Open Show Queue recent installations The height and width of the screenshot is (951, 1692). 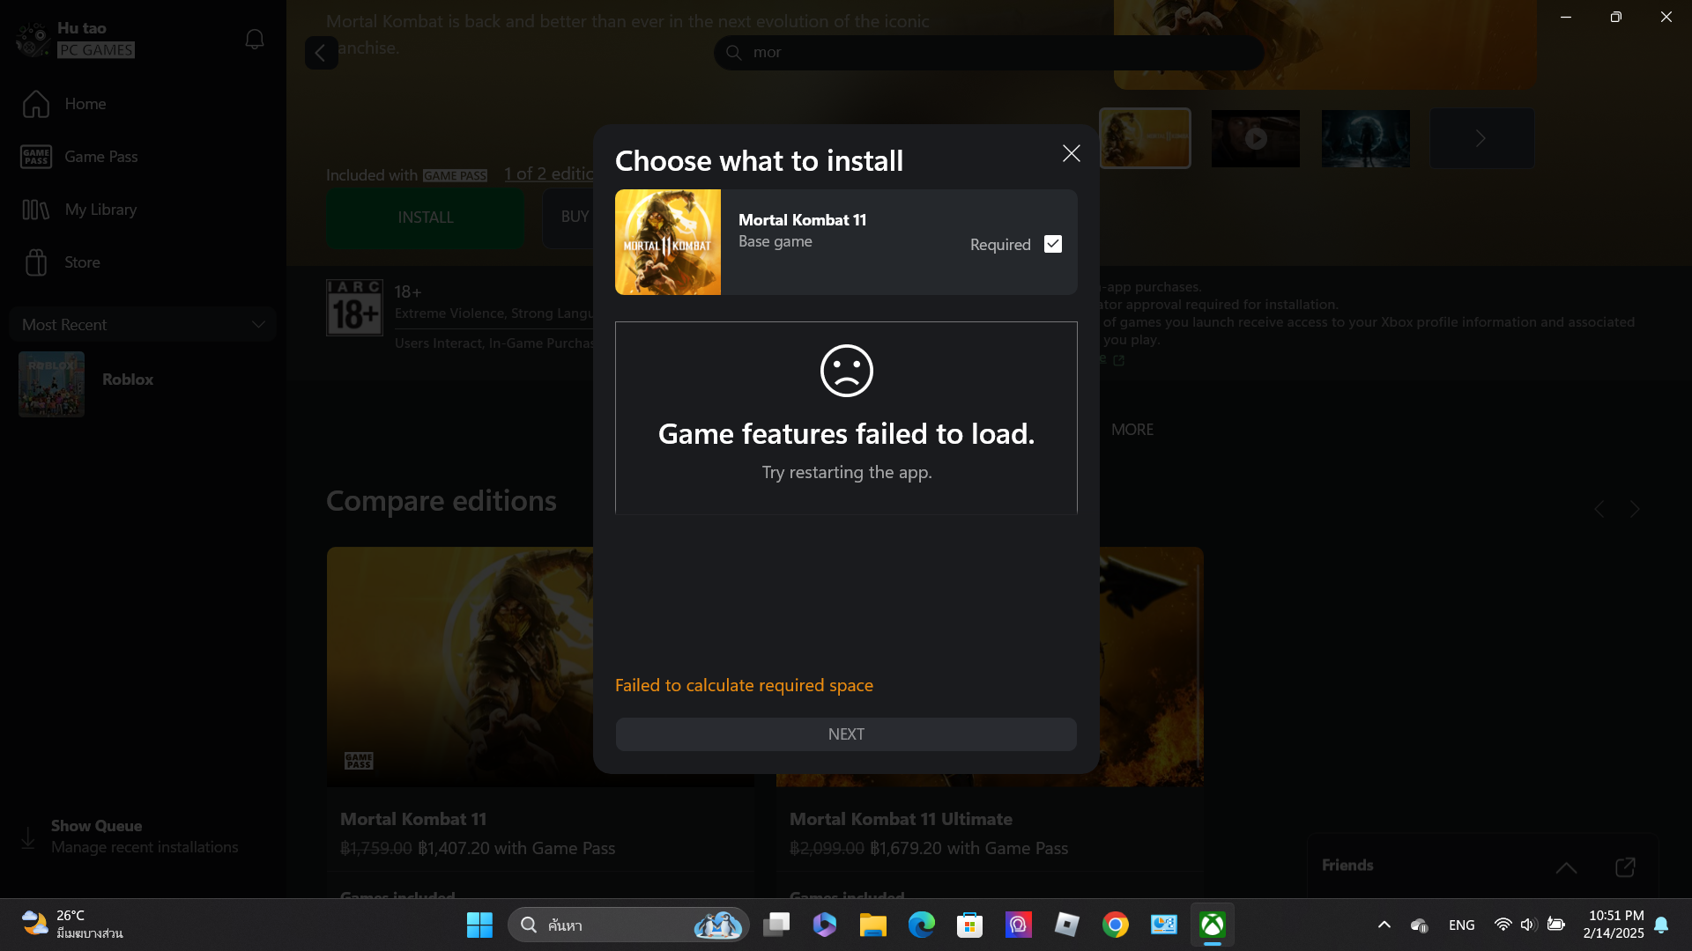point(145,837)
